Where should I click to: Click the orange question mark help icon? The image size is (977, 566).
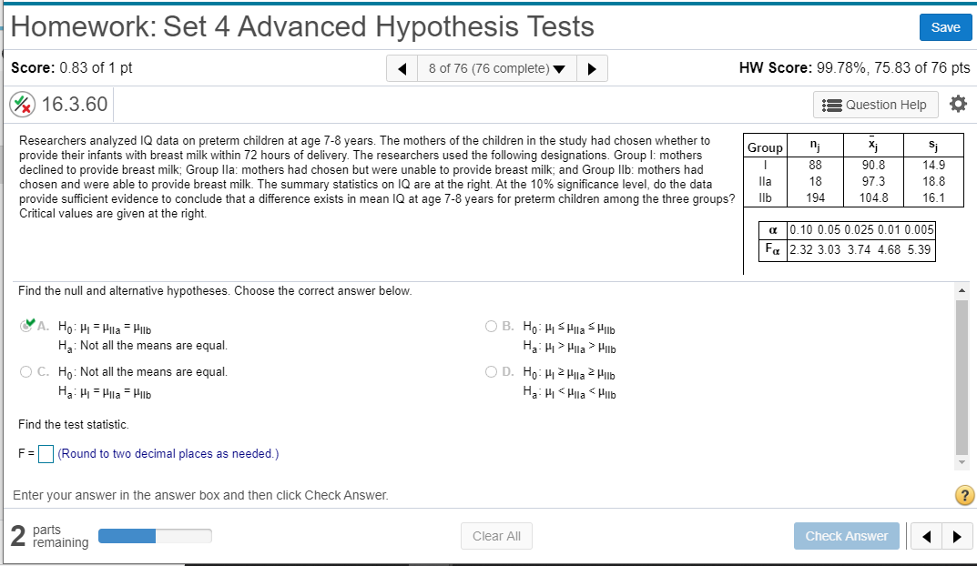tap(963, 495)
